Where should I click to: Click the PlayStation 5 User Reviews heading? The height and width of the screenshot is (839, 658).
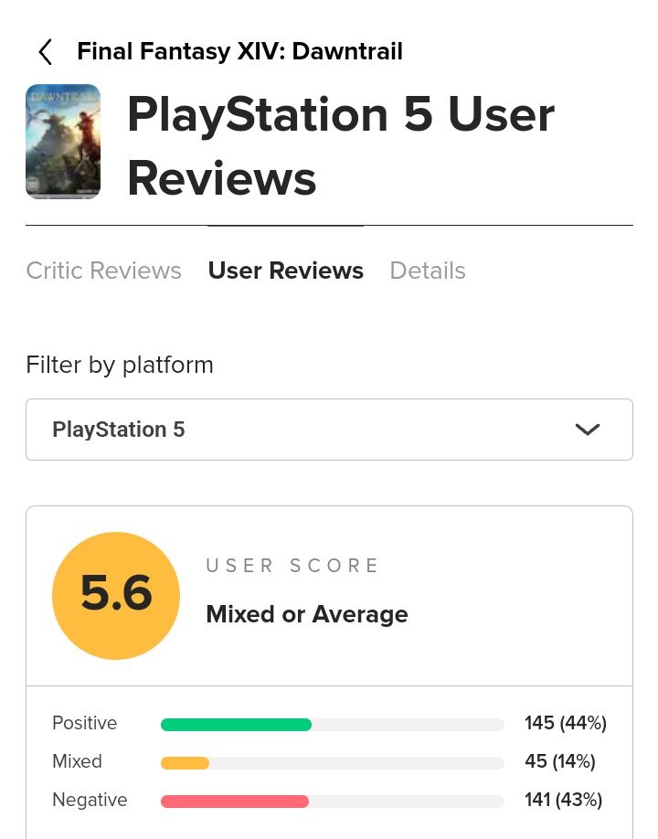click(x=340, y=146)
